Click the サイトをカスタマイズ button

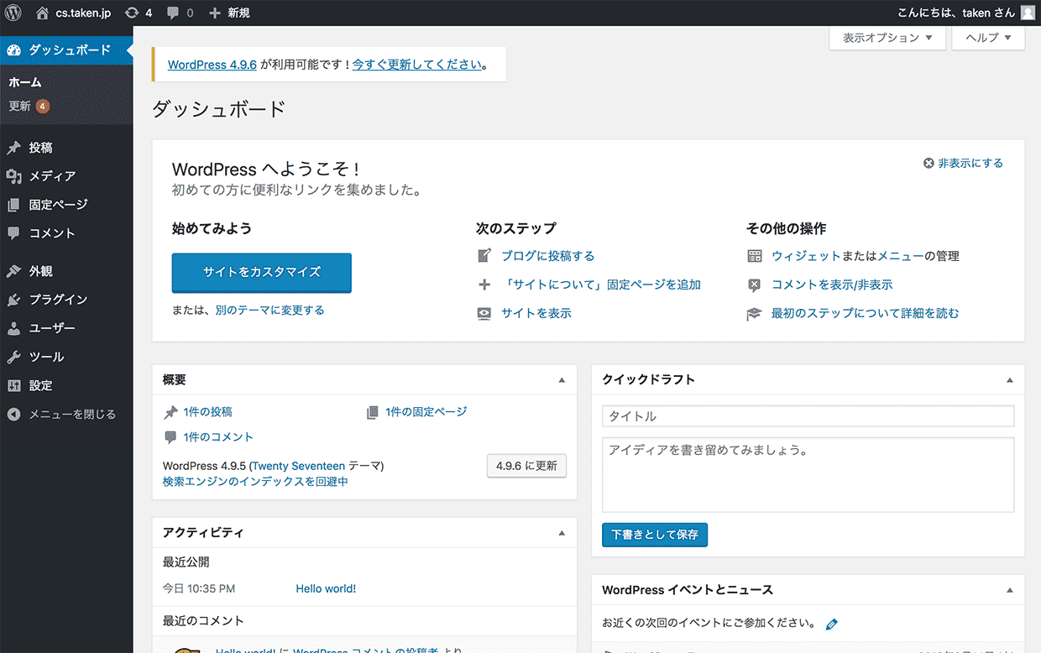(x=262, y=272)
